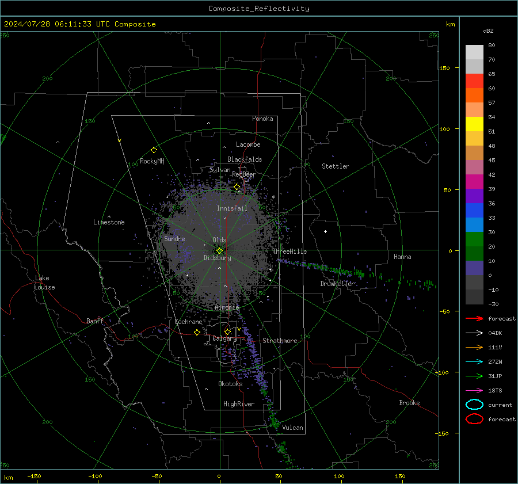Click the yellow diamond at radar center near Olds
518x484 pixels.
219,251
